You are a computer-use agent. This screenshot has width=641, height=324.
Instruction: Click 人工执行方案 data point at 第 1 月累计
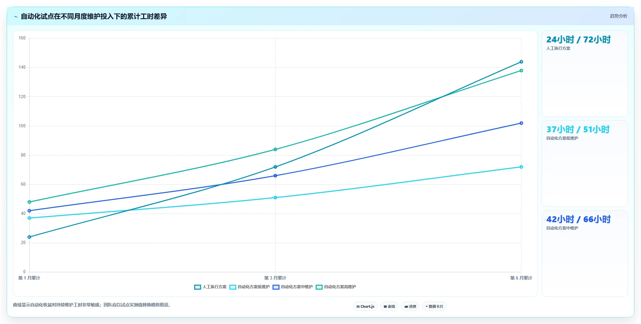(29, 237)
